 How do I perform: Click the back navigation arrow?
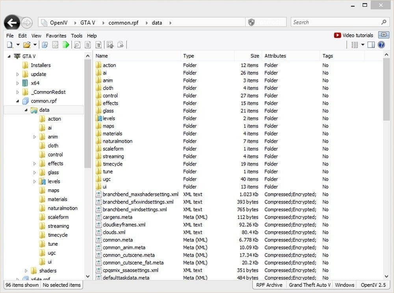click(12, 23)
